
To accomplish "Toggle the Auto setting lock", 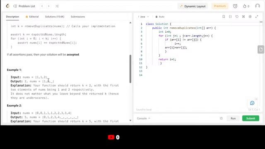I will (x=160, y=17).
